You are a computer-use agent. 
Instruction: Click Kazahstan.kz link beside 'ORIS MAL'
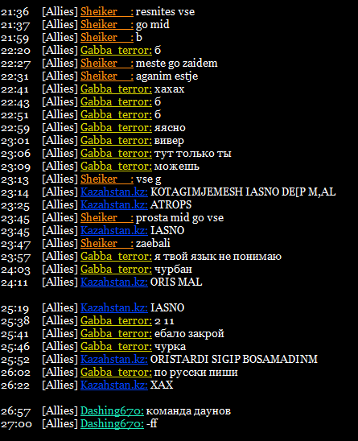[114, 282]
